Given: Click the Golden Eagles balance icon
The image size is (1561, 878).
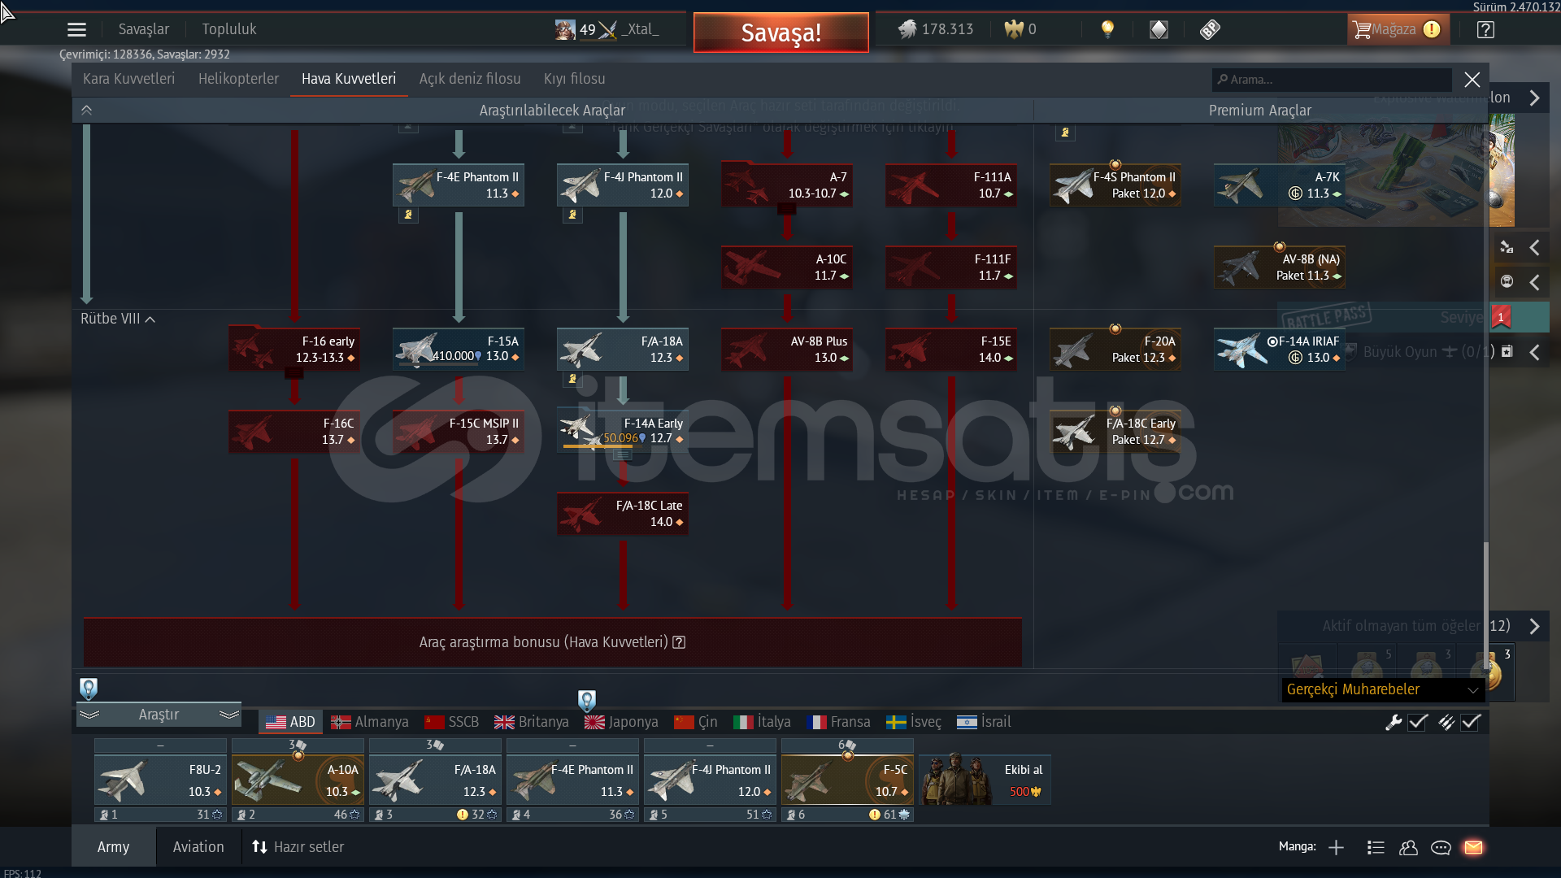Looking at the screenshot, I should (1014, 29).
